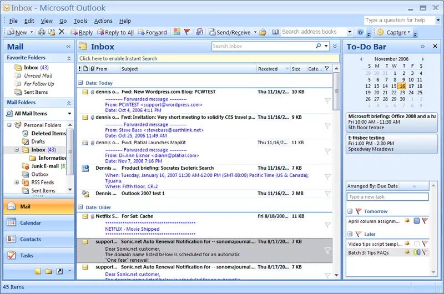Click the Type a new task field
444x294 pixels.
coord(387,197)
